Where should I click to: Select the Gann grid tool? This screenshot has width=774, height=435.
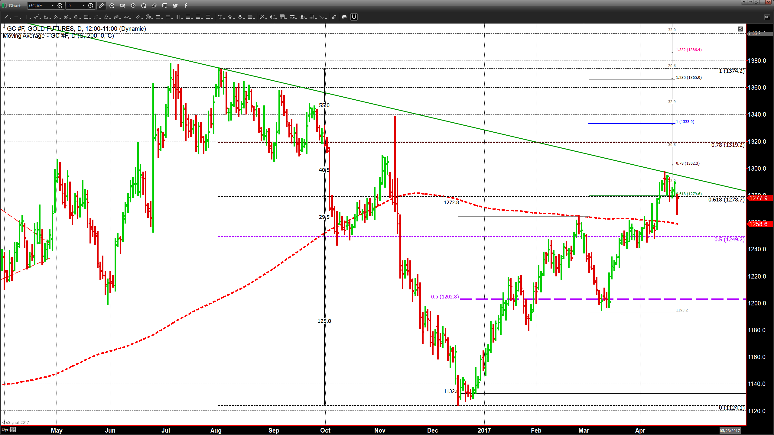282,17
